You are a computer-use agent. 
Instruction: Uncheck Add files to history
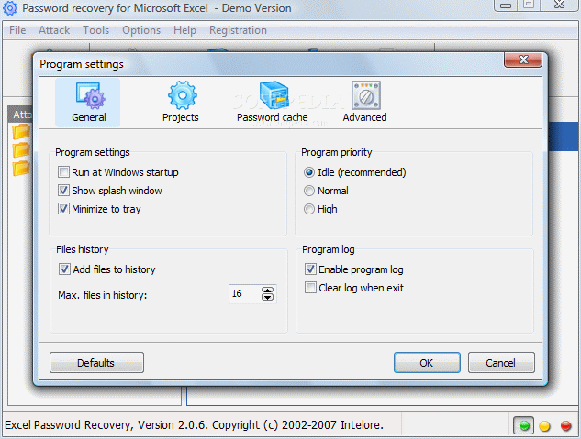point(64,269)
